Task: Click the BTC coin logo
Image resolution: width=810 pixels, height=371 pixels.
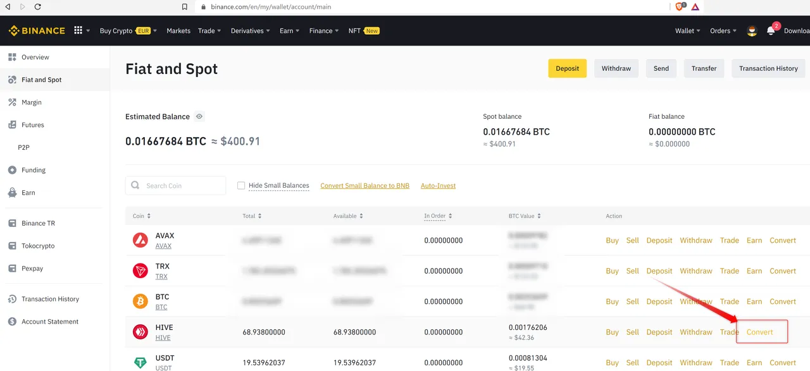Action: pos(140,301)
